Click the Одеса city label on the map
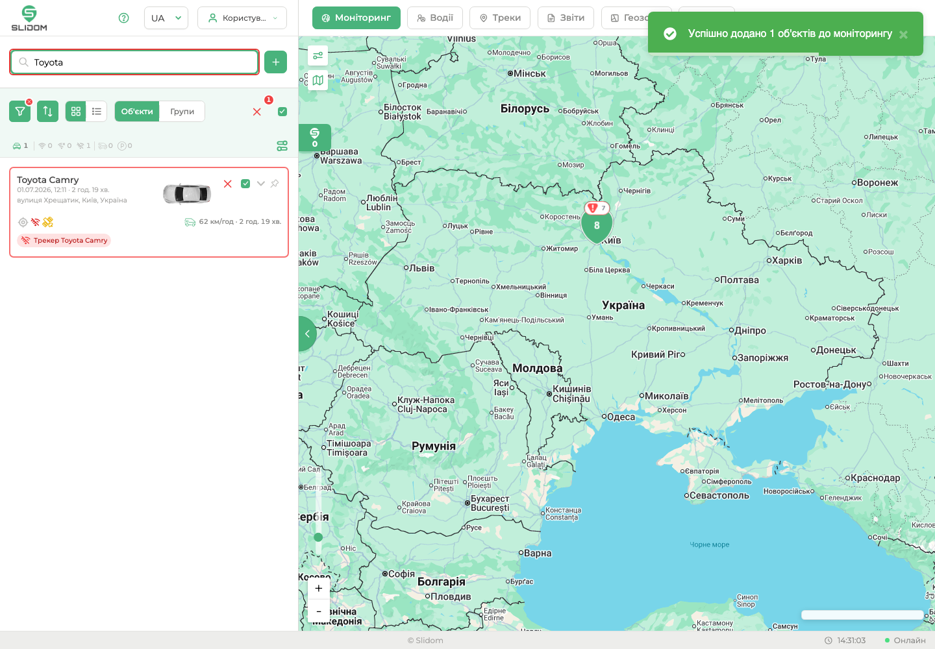Image resolution: width=935 pixels, height=649 pixels. tap(621, 417)
